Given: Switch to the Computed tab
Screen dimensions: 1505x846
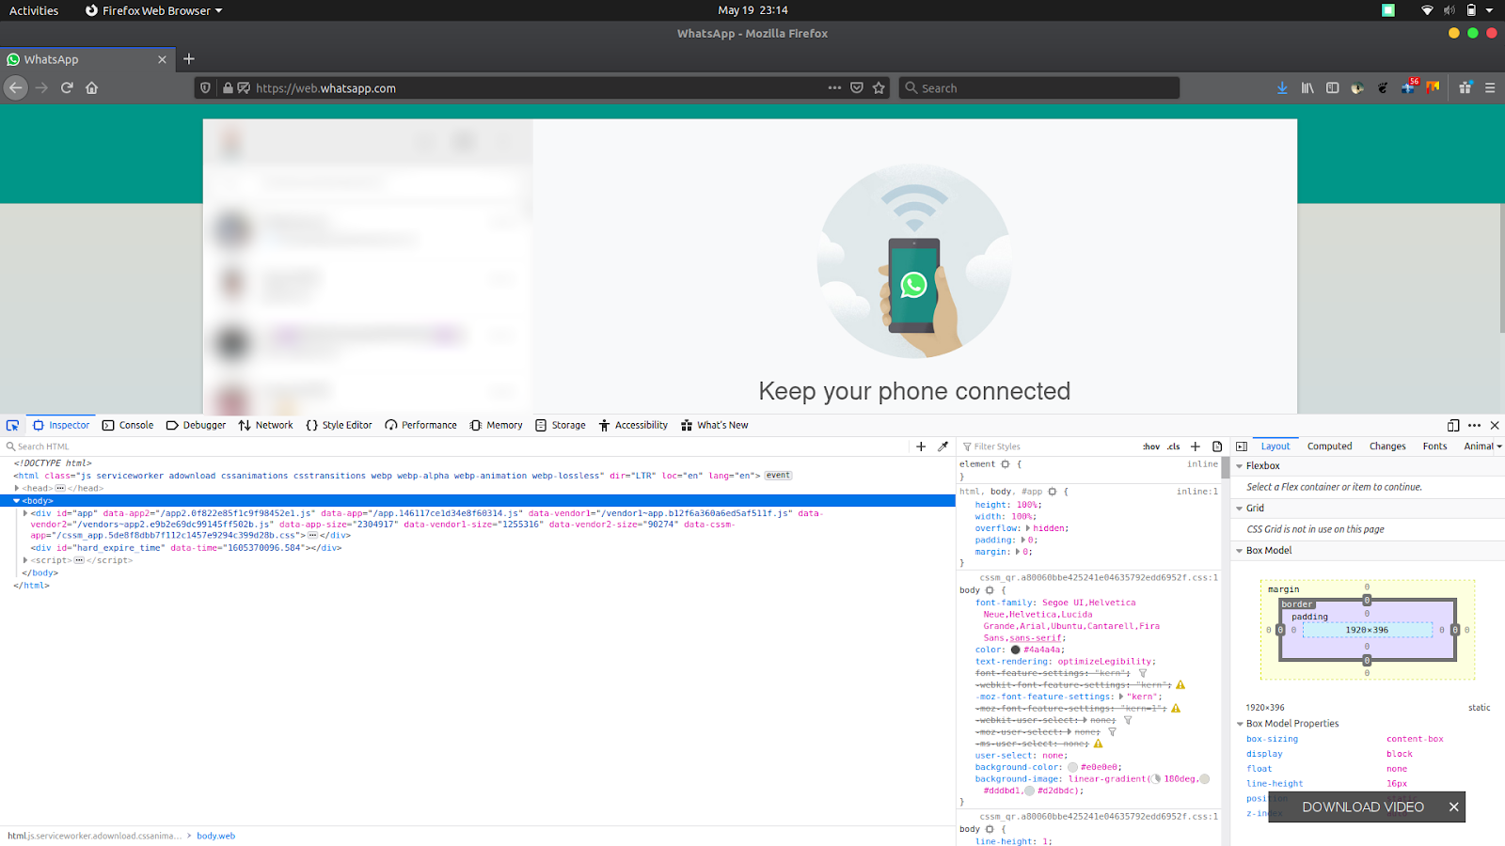Looking at the screenshot, I should [x=1329, y=446].
